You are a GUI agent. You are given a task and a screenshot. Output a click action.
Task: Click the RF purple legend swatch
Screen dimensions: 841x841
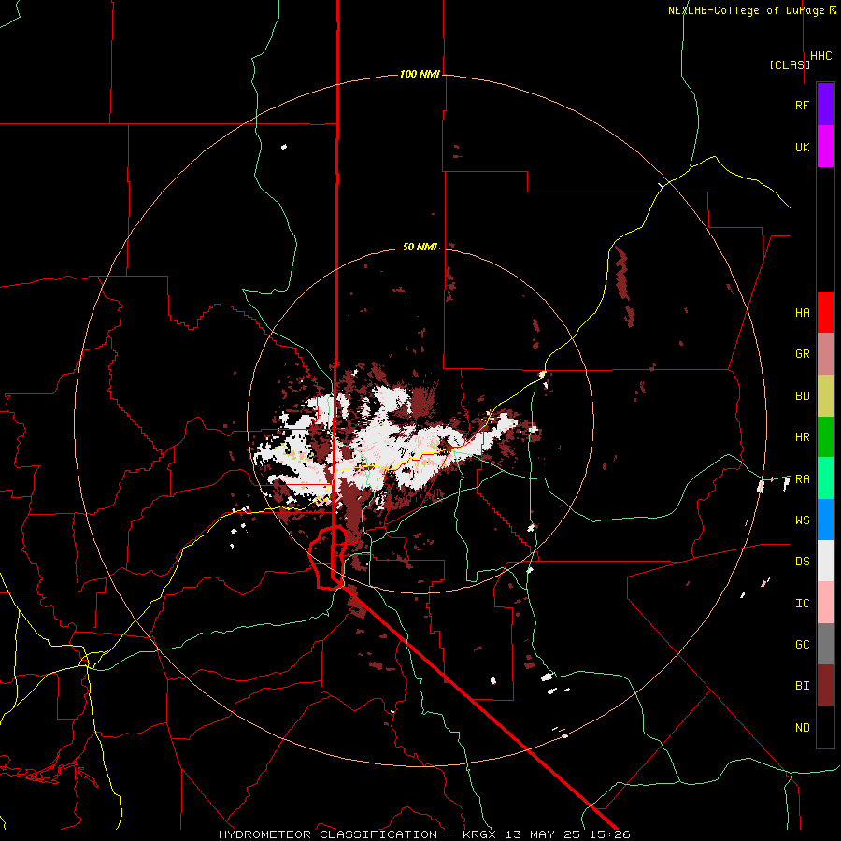tap(825, 105)
